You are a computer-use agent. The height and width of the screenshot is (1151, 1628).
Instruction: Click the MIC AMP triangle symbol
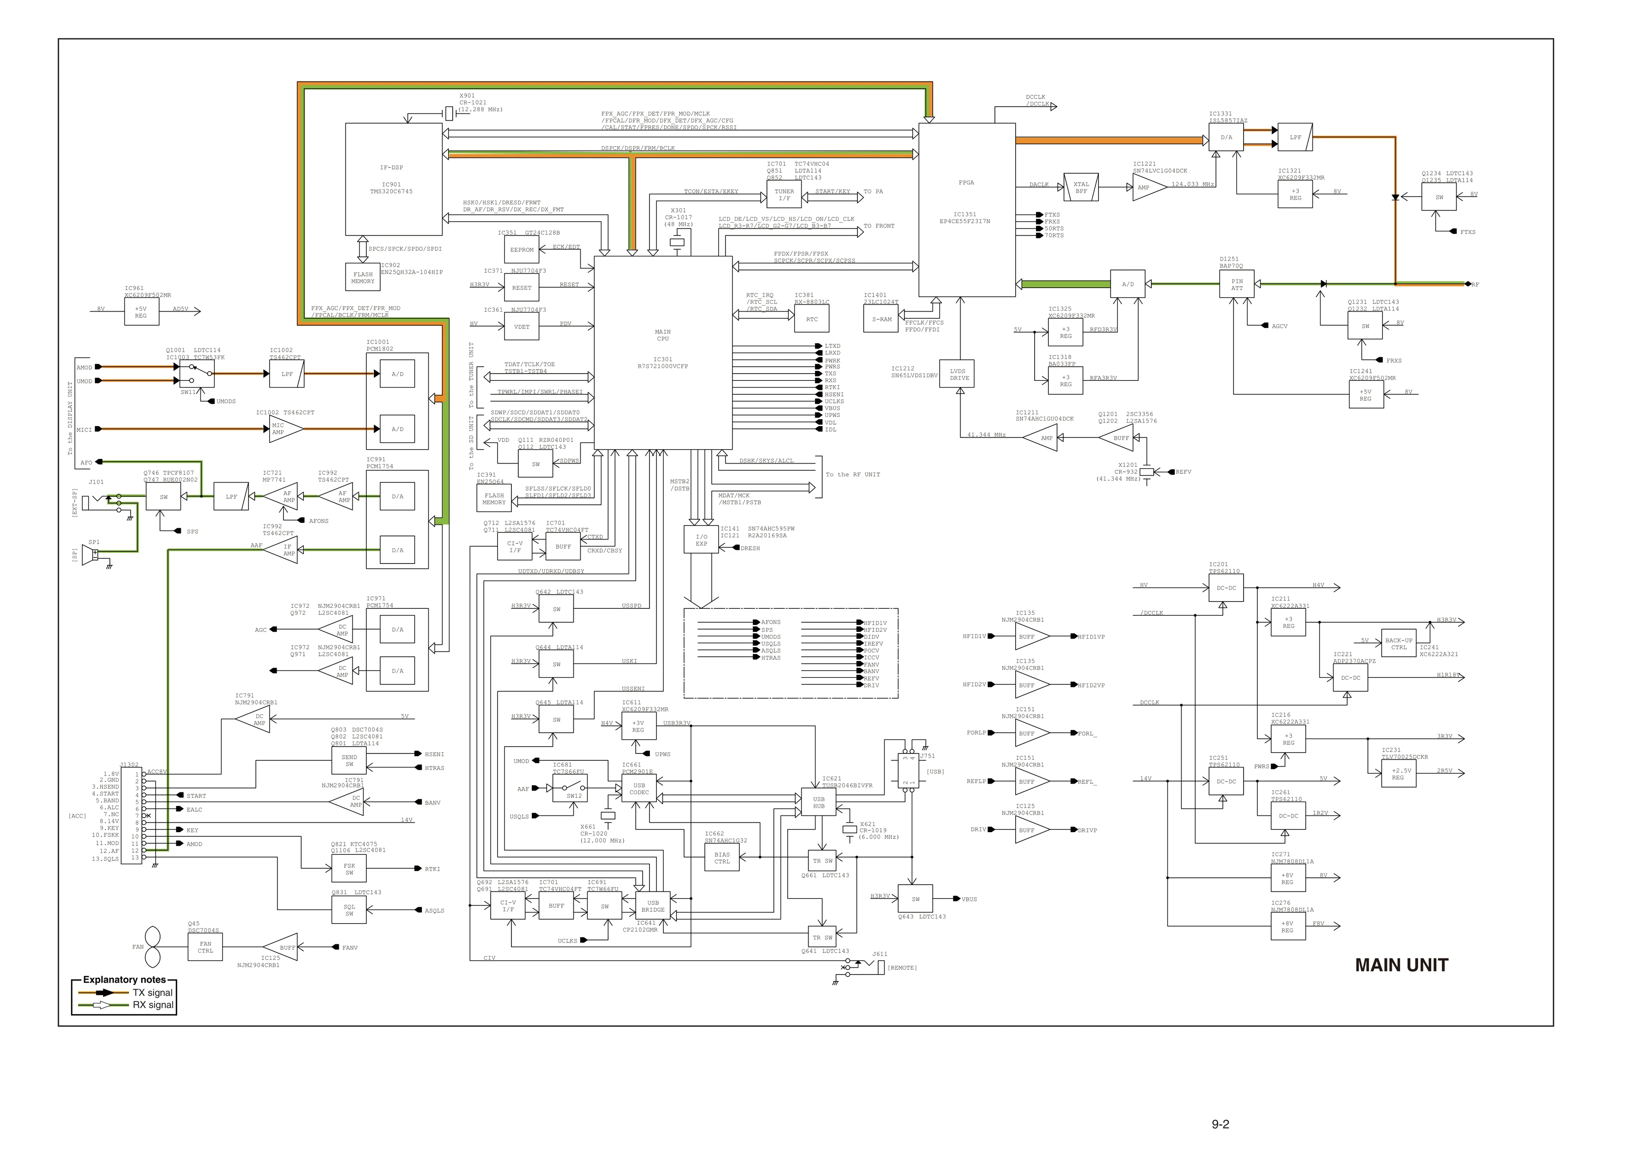[x=286, y=429]
